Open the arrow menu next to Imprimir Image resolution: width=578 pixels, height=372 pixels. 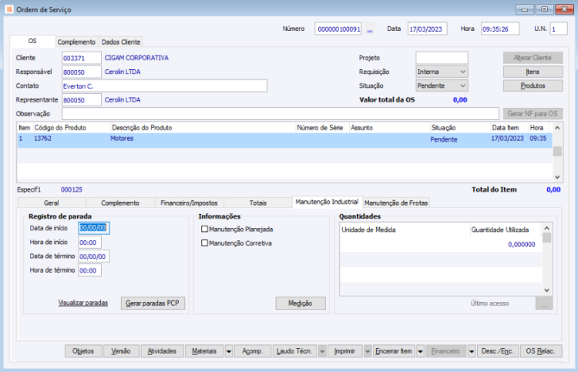367,351
